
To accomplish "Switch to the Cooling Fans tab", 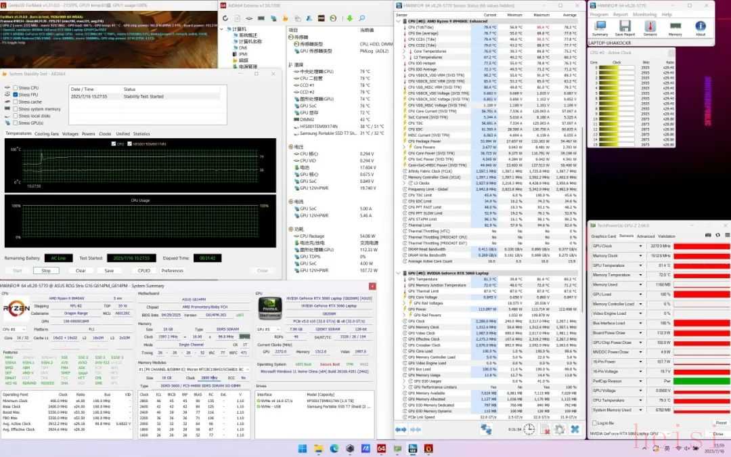I will (47, 134).
